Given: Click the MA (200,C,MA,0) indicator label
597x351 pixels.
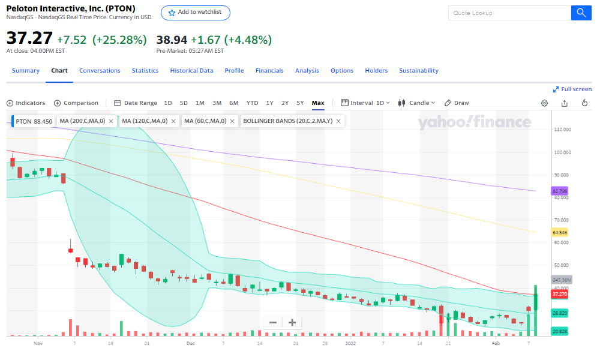Looking at the screenshot, I should 82,121.
